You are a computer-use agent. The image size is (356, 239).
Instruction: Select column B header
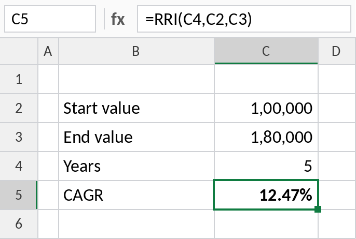point(136,51)
